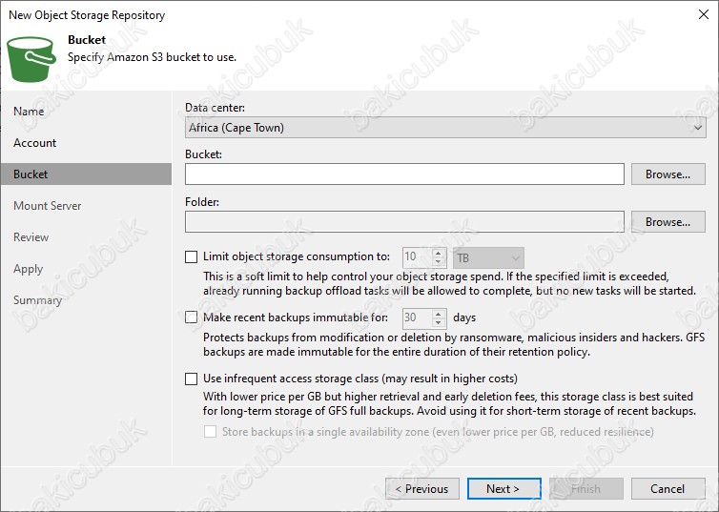Image resolution: width=719 pixels, height=512 pixels.
Task: Click the Finish button
Action: point(586,488)
